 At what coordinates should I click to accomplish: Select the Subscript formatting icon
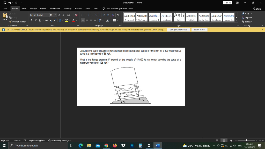coord(50,20)
